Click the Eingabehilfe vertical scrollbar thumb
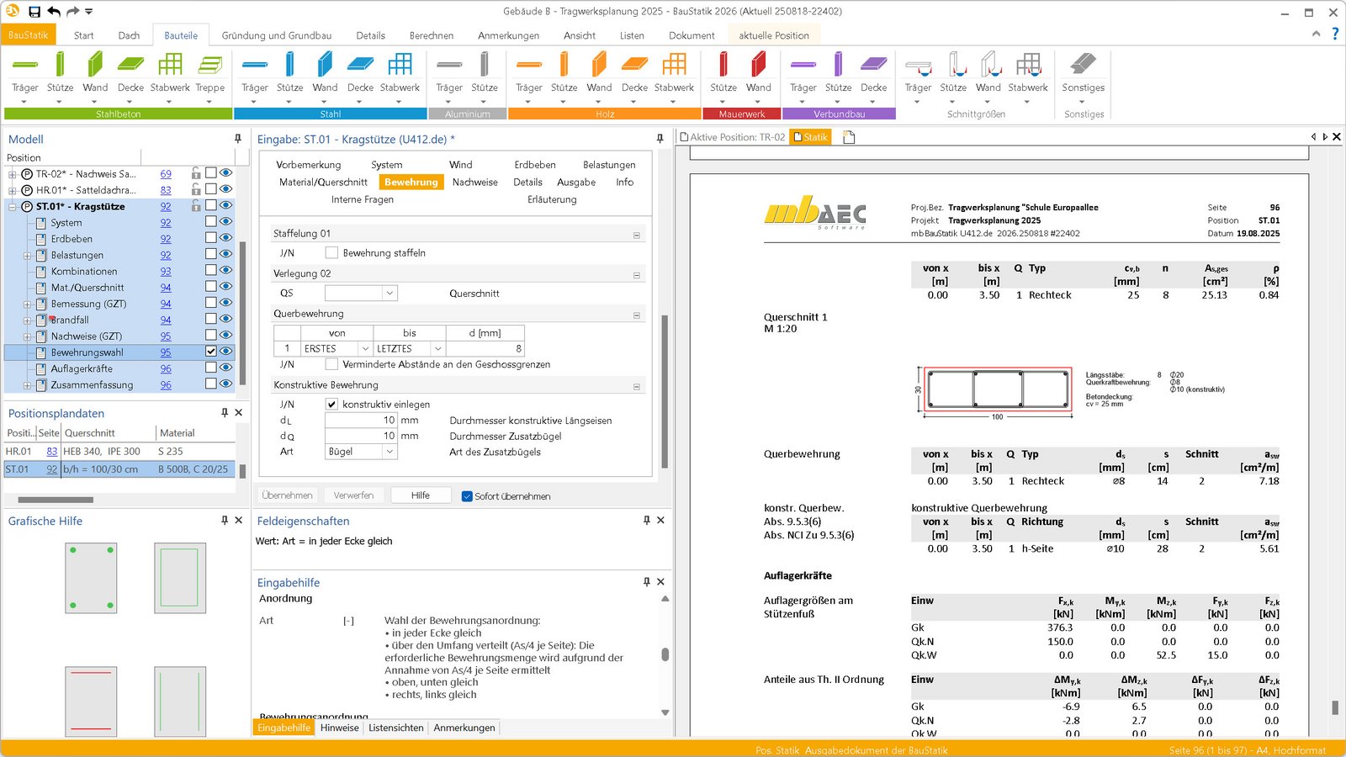 pos(665,654)
